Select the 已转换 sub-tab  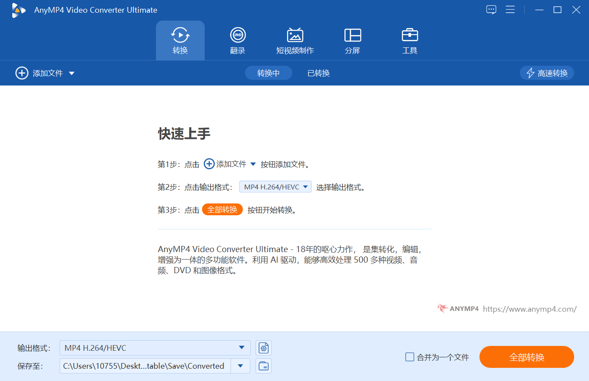click(319, 73)
